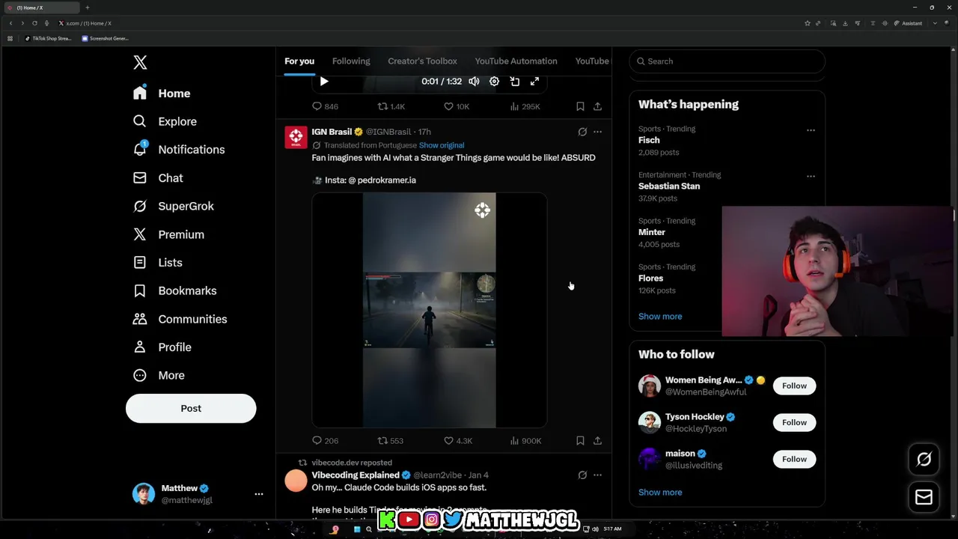The width and height of the screenshot is (958, 539).
Task: Open floating messages envelope button
Action: click(924, 497)
